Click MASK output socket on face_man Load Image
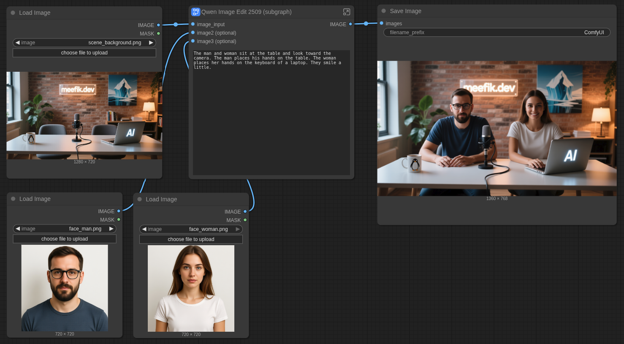This screenshot has height=344, width=624. click(x=119, y=219)
